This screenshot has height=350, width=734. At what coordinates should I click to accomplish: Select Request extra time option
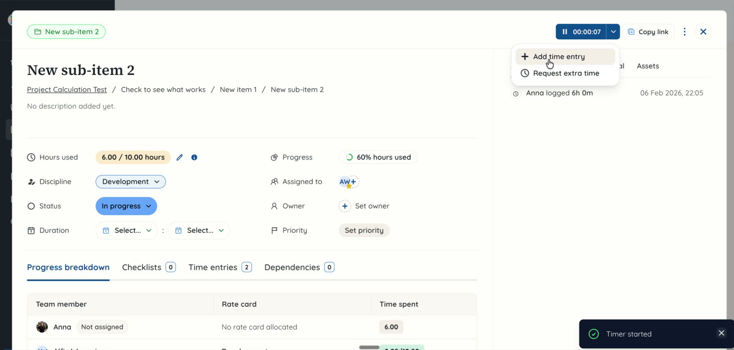[565, 73]
